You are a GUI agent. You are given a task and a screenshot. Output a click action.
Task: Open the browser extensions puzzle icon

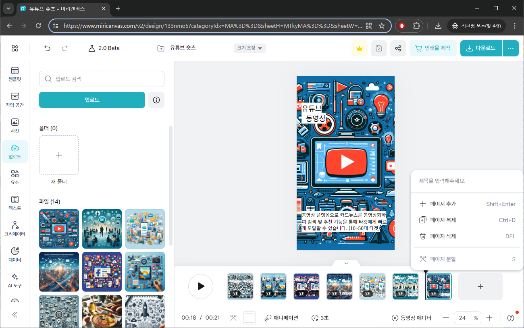[x=416, y=25]
